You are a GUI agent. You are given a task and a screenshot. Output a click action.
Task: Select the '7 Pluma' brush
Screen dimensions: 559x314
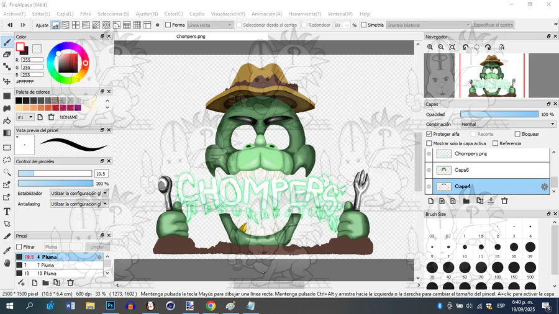[x=59, y=265]
